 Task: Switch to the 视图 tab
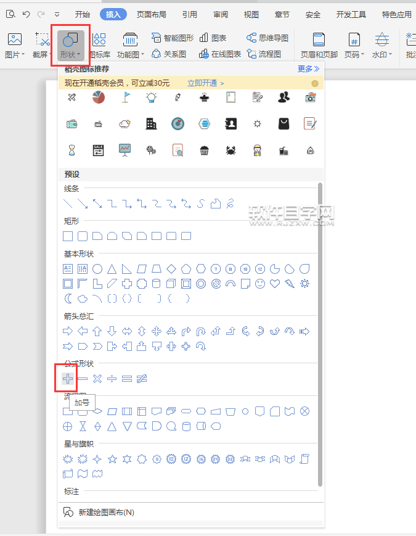pyautogui.click(x=251, y=14)
